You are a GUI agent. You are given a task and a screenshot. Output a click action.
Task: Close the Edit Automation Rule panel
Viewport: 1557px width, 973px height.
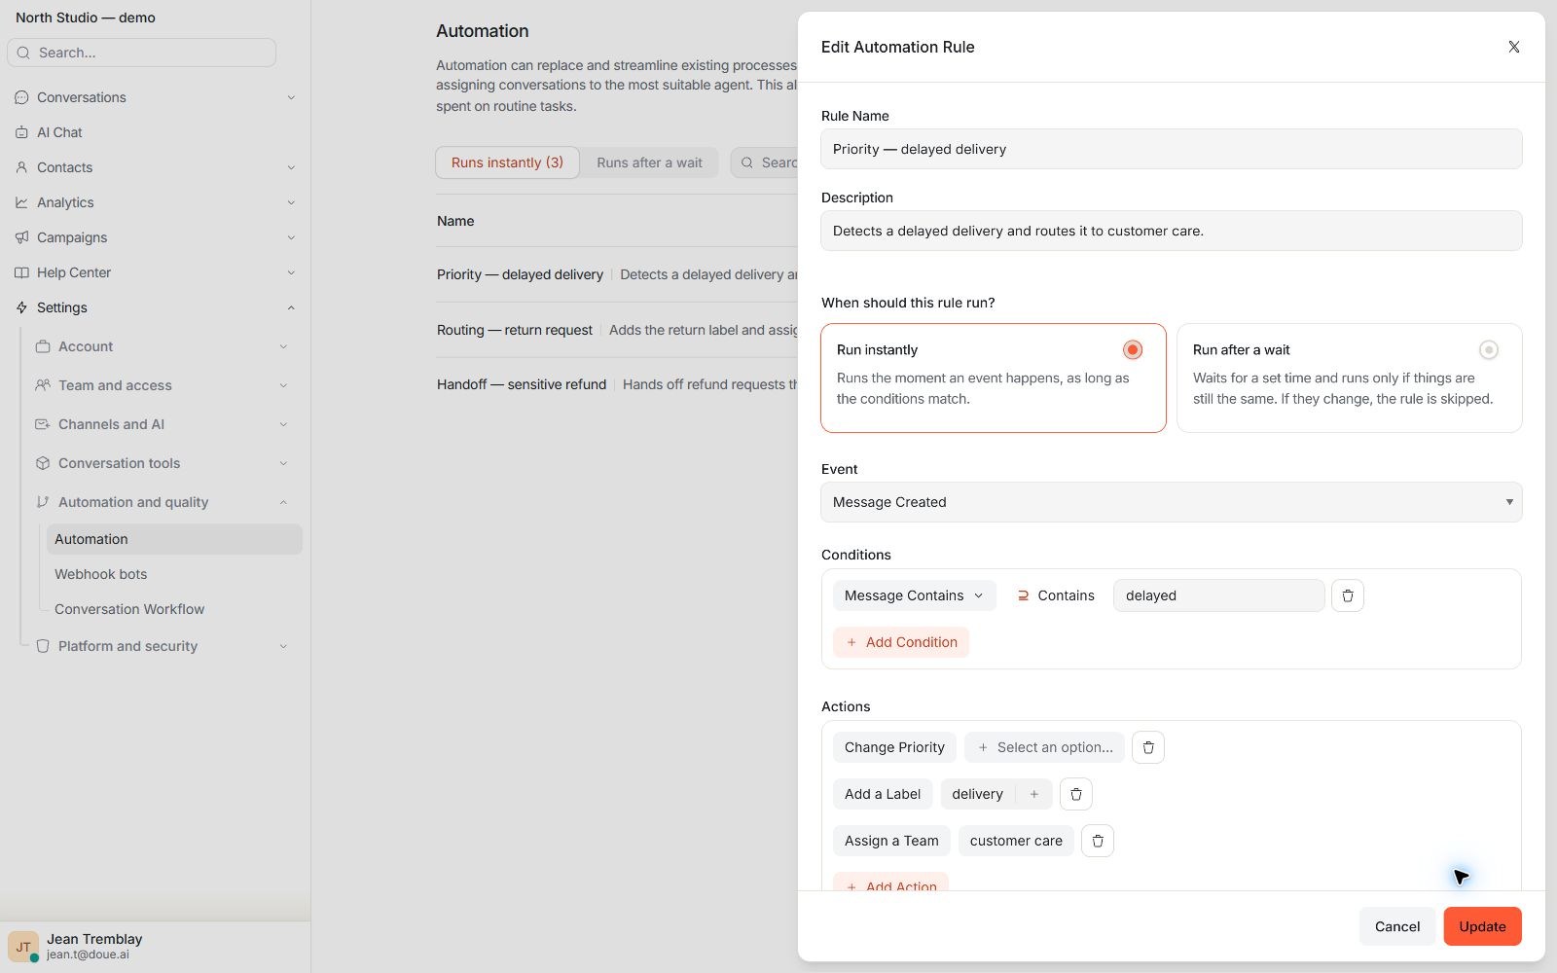[x=1513, y=47]
